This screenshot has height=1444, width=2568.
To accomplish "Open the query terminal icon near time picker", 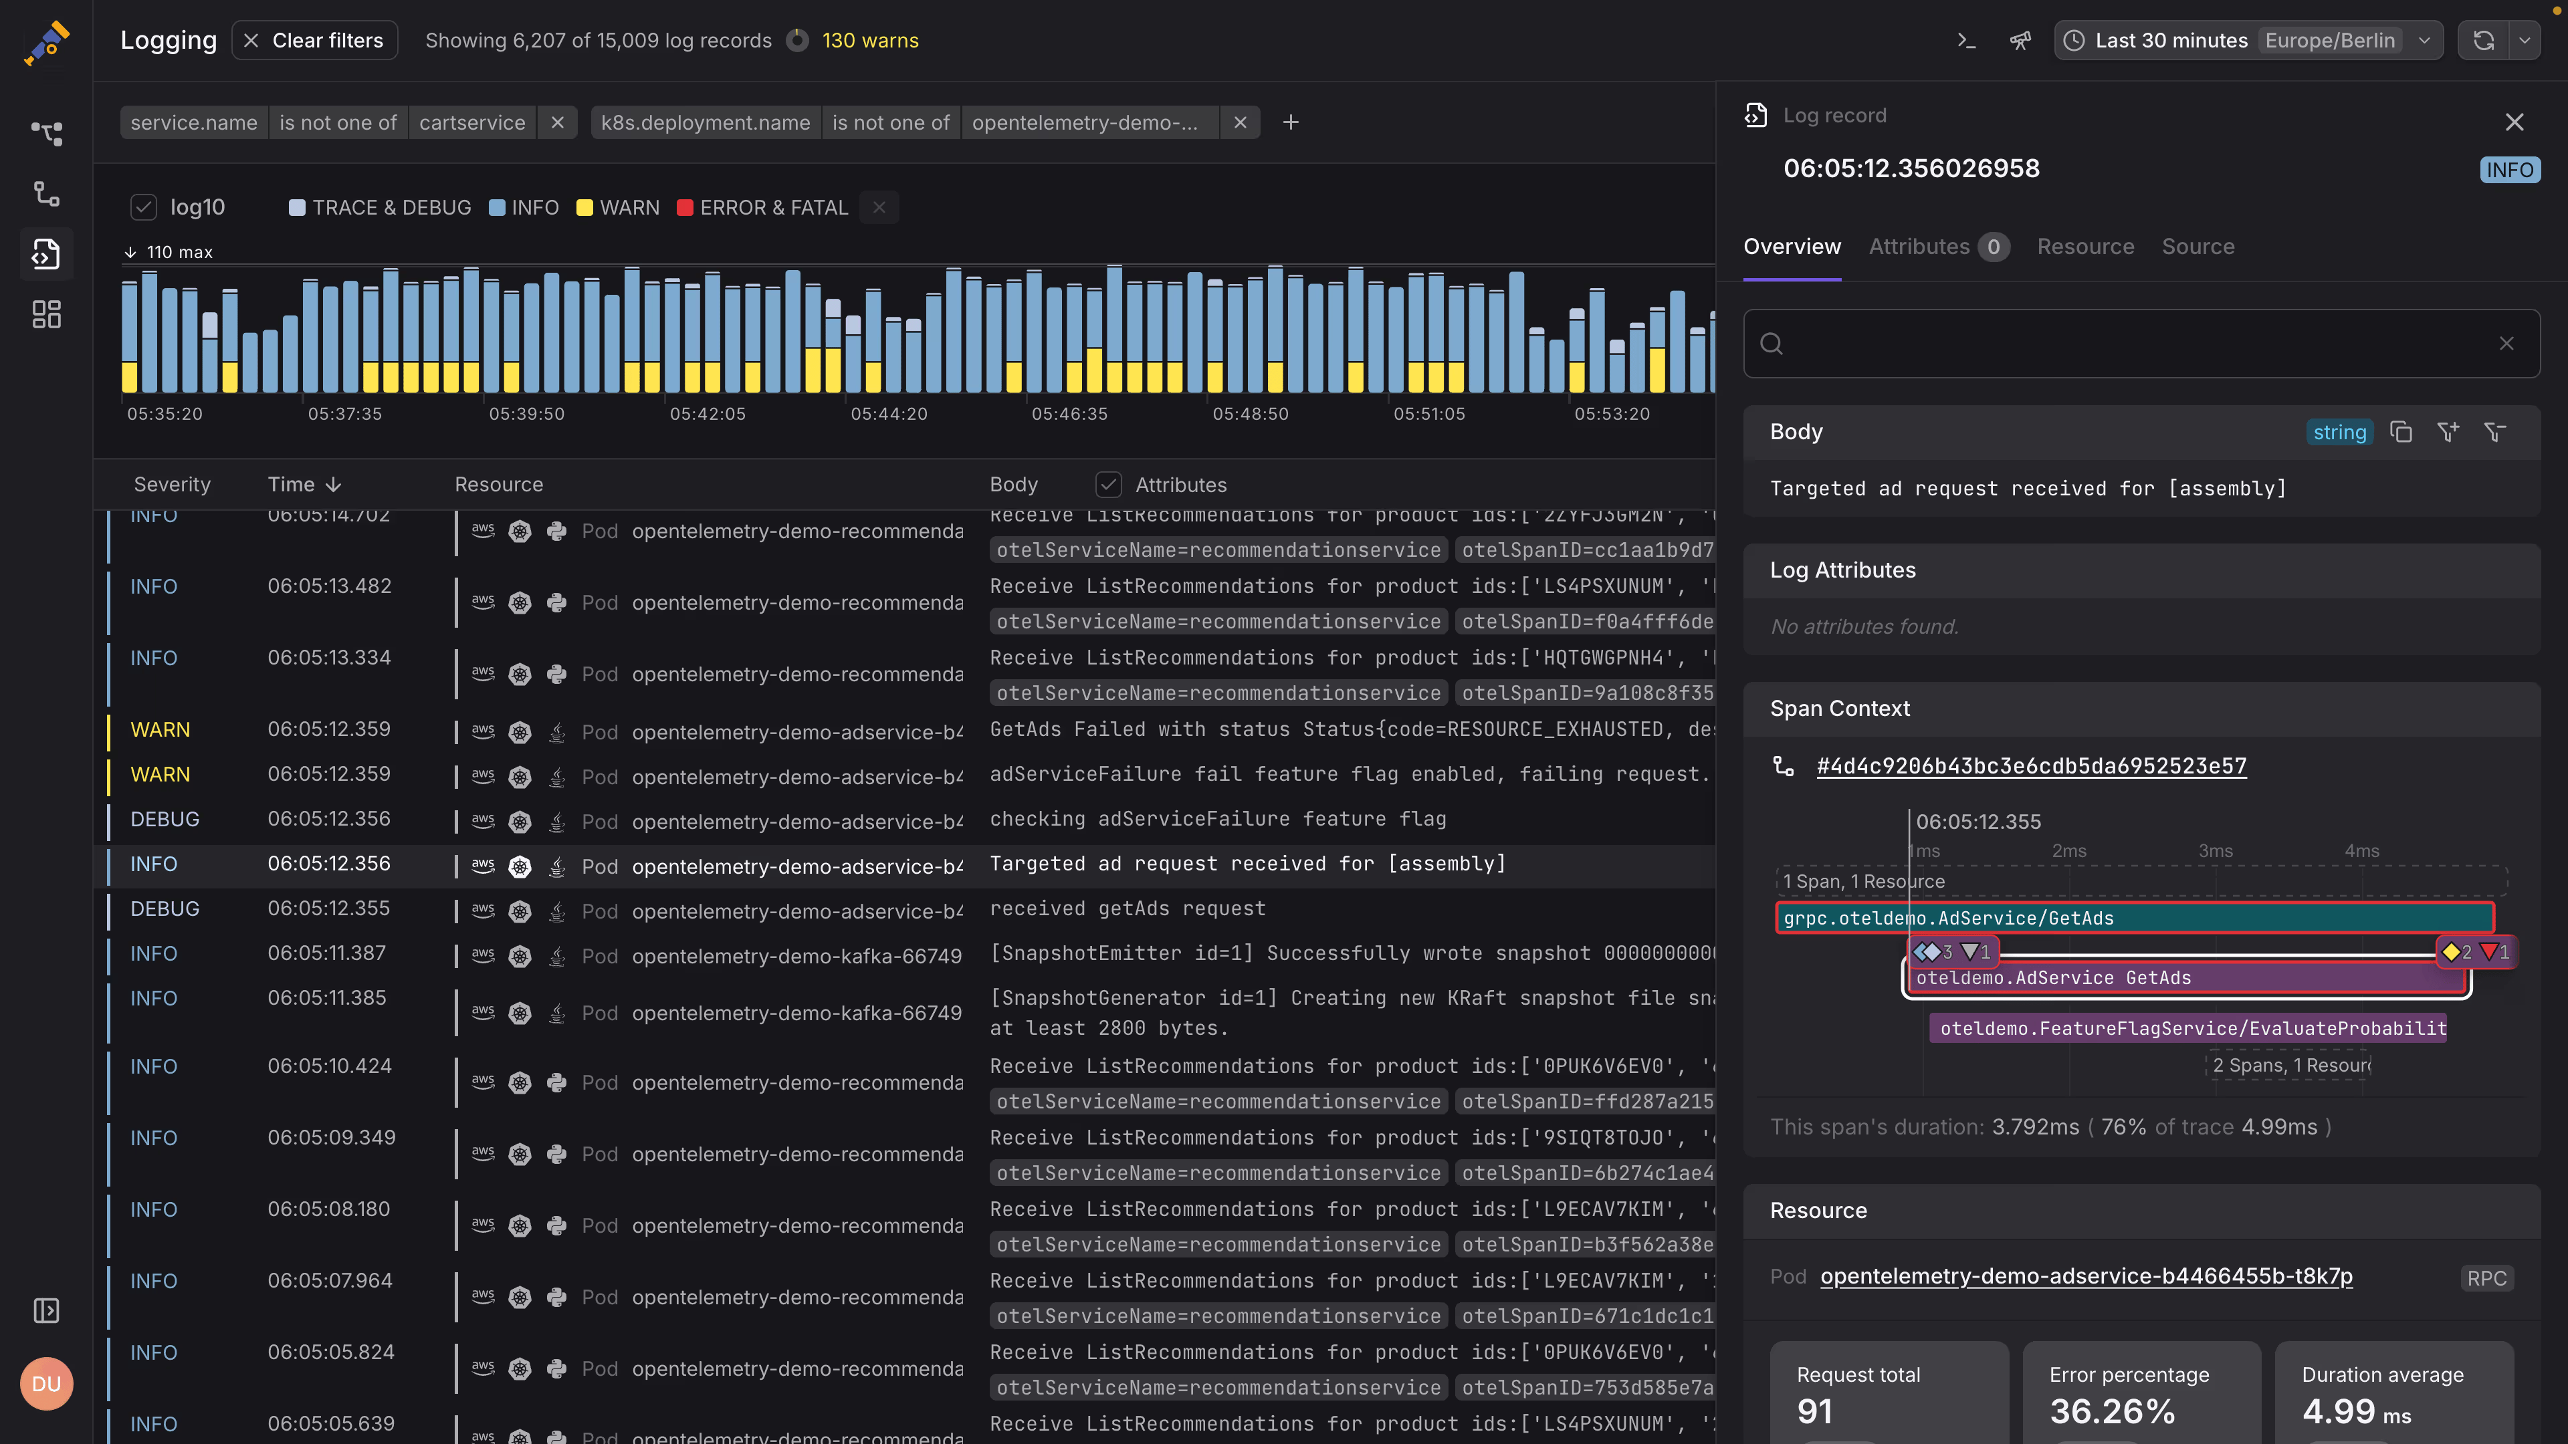I will (x=1965, y=40).
